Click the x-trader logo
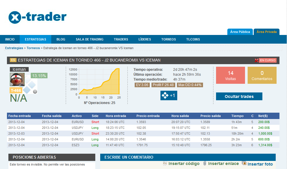 pos(37,17)
